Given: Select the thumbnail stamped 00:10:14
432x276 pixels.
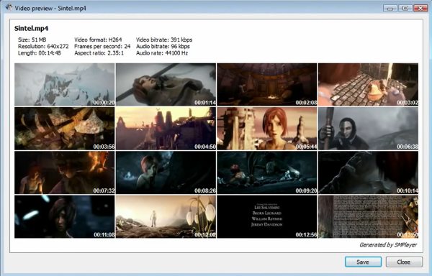Looking at the screenshot, I should pos(369,172).
